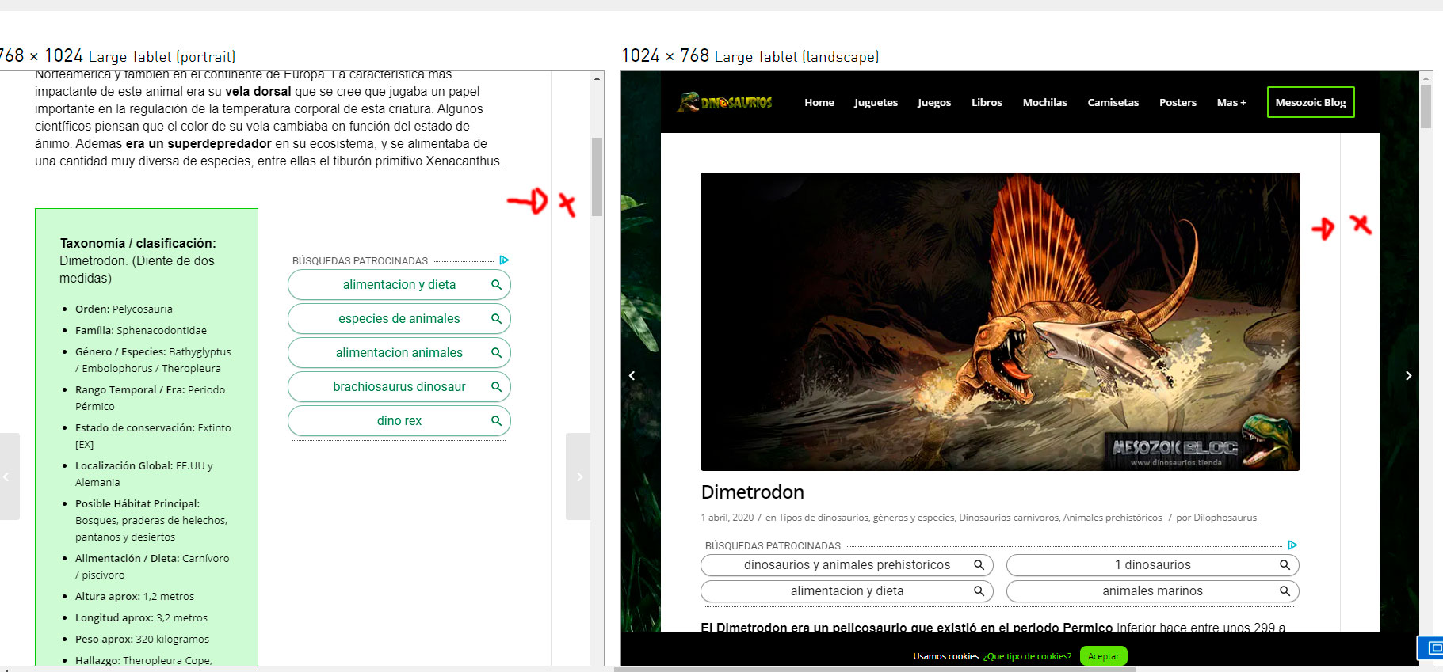
Task: Click Peso aprox: 320 kilogramos item
Action: pyautogui.click(x=143, y=640)
